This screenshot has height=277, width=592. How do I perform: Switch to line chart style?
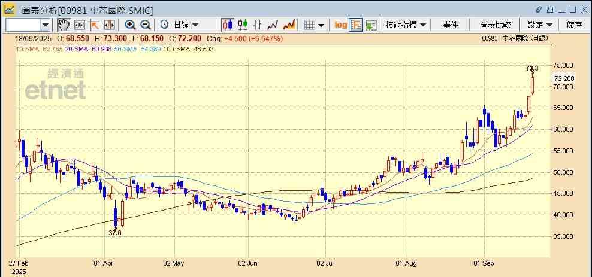click(273, 25)
